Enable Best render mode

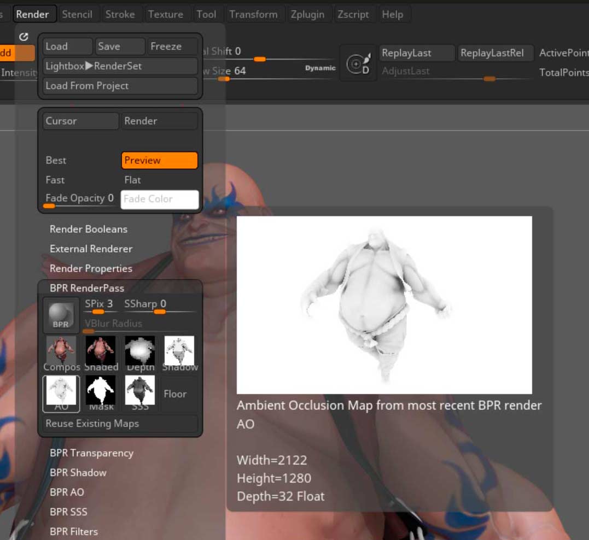click(x=56, y=160)
